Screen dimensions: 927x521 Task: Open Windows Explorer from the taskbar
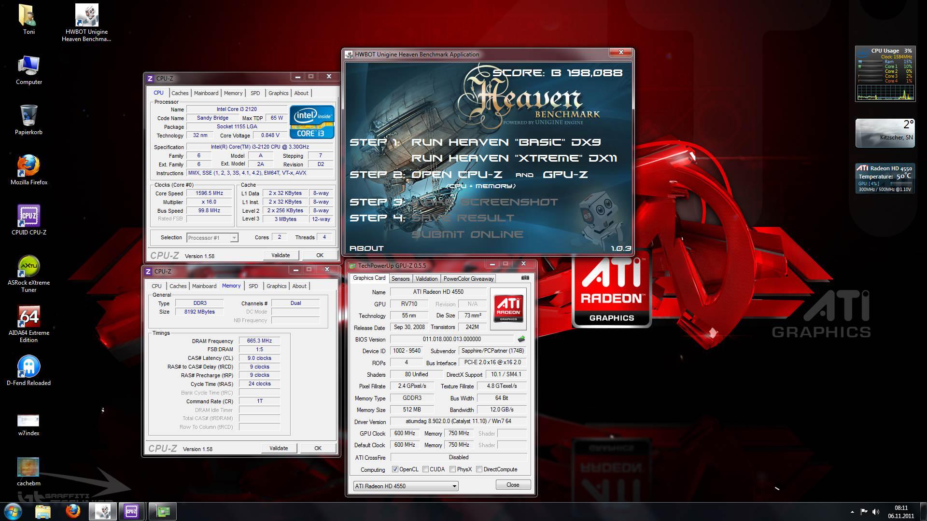coord(43,511)
